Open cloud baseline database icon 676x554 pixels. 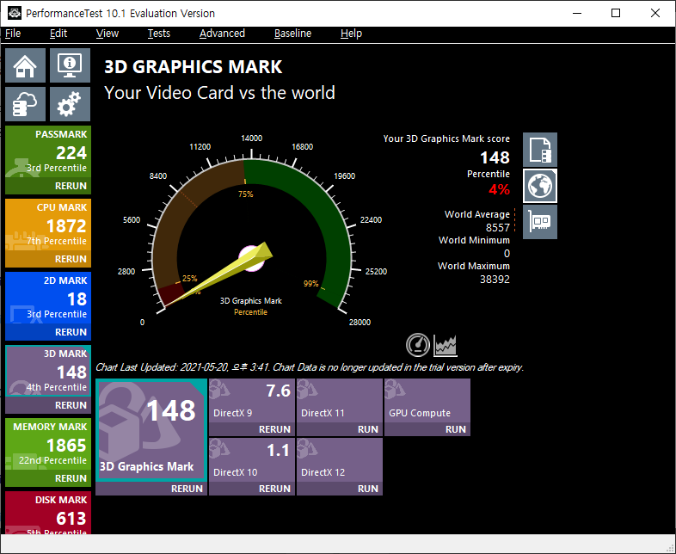(x=25, y=104)
